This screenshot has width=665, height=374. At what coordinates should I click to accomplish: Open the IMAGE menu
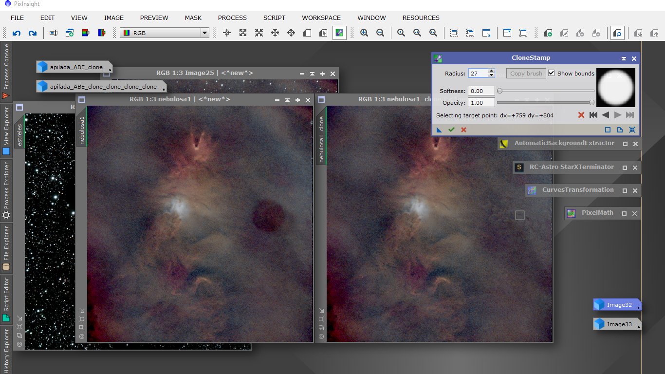click(x=114, y=18)
